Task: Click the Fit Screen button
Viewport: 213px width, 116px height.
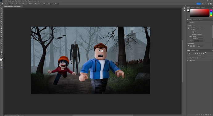Action: tap(50, 4)
